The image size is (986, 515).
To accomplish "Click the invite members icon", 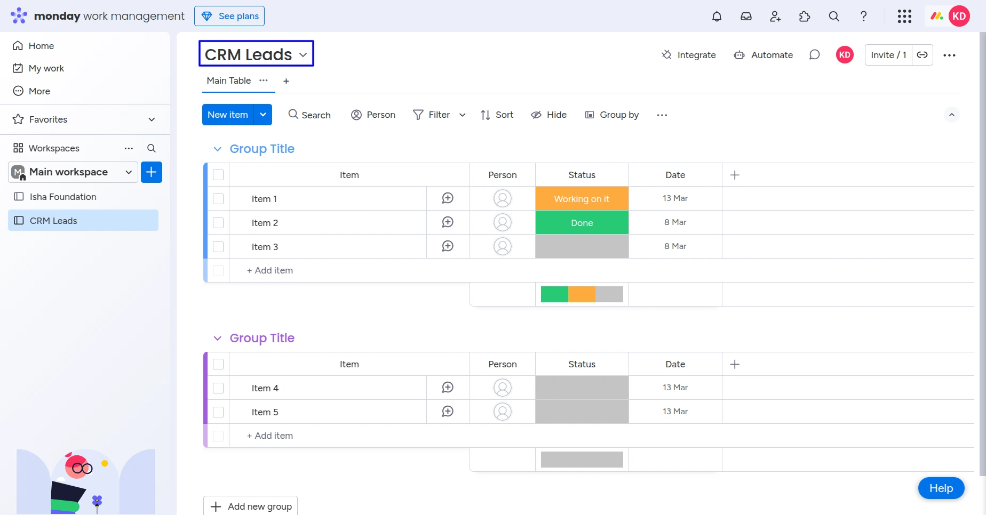I will (775, 17).
